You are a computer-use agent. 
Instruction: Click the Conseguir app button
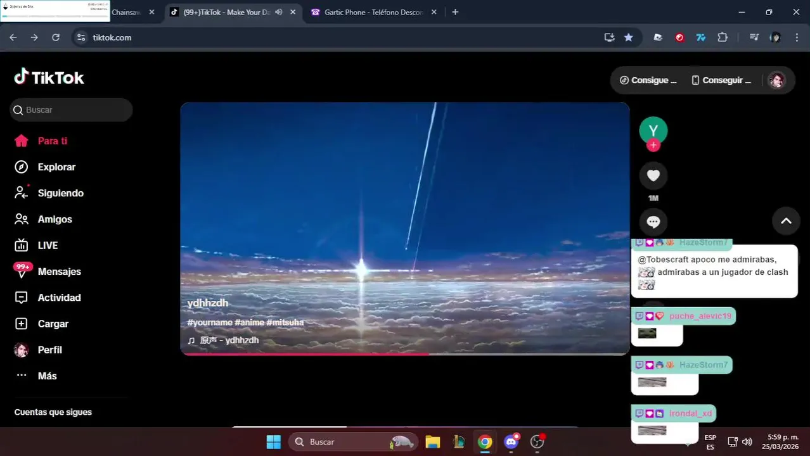(721, 80)
